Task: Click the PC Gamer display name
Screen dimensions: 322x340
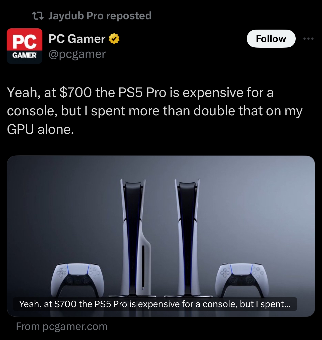Action: (77, 39)
